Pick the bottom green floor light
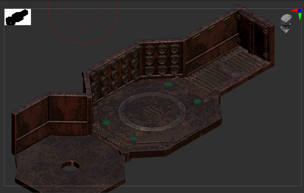The image size is (304, 193). pyautogui.click(x=133, y=138)
